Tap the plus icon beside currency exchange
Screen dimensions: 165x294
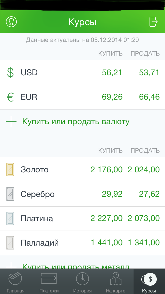[11, 122]
